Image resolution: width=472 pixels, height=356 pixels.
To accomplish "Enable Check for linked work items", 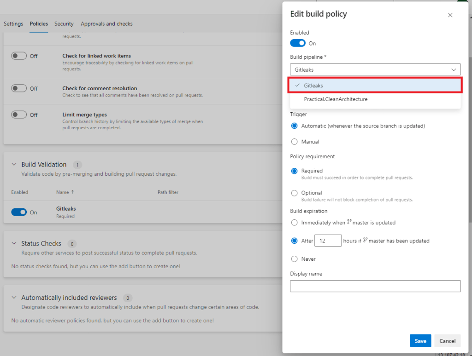I will 19,56.
